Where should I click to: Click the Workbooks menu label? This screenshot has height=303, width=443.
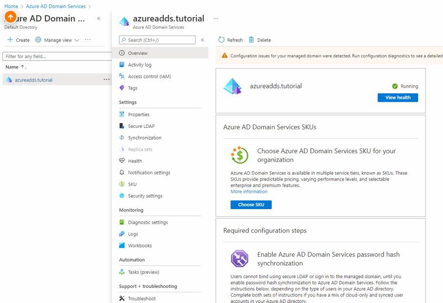[140, 246]
